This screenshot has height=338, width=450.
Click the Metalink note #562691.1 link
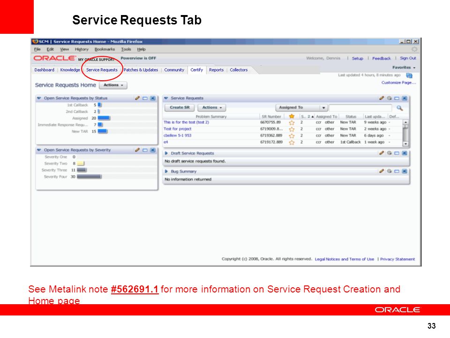pyautogui.click(x=135, y=289)
